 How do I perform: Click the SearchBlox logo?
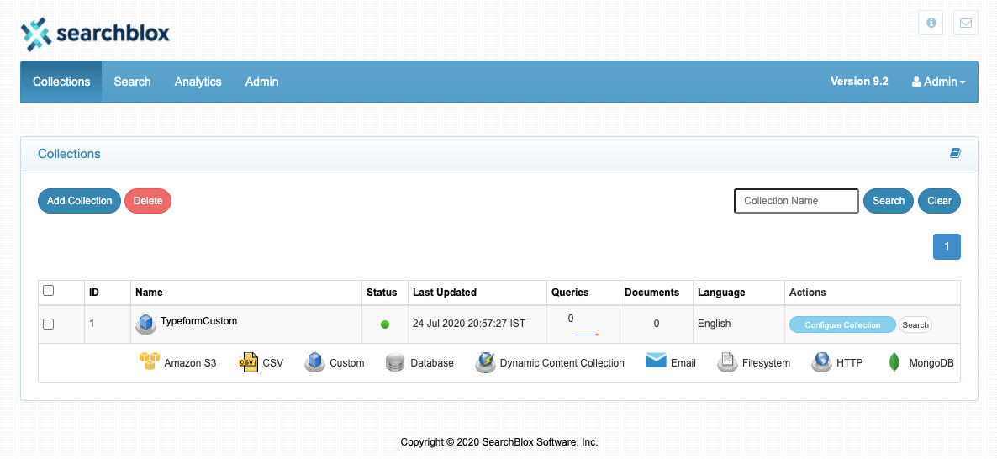[x=95, y=34]
